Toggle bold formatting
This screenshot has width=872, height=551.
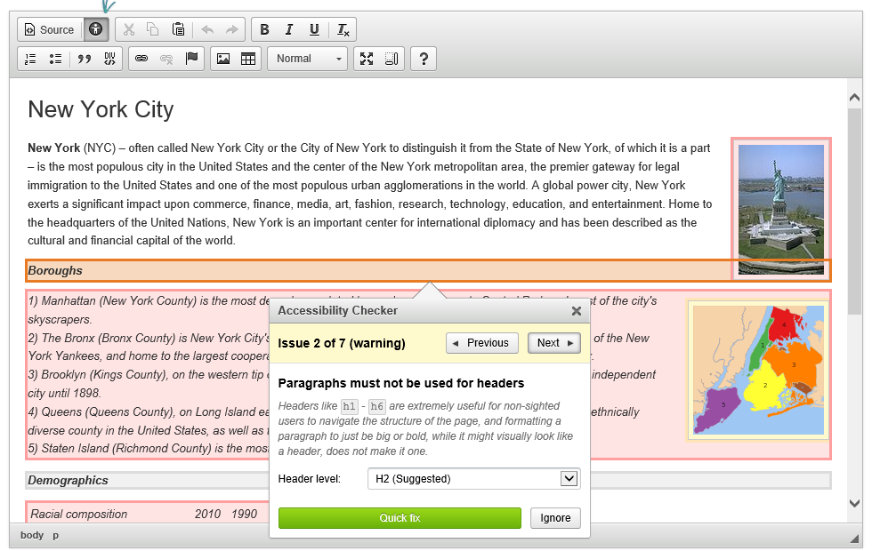264,29
